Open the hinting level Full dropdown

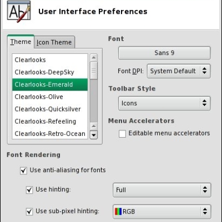coord(162,190)
